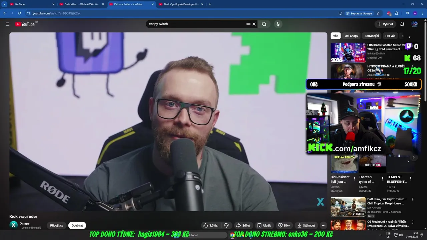Open the taskbar volume icon

tap(401, 235)
